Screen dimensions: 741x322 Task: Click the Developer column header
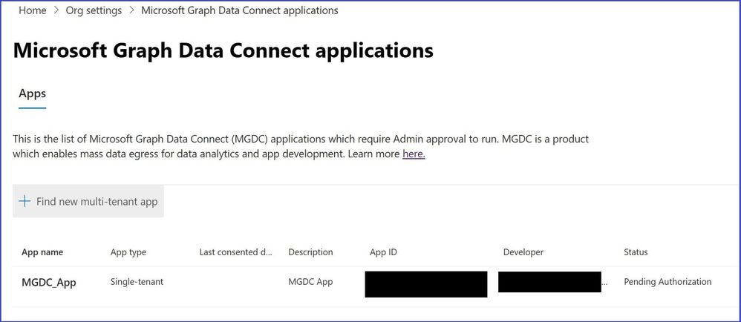click(523, 252)
